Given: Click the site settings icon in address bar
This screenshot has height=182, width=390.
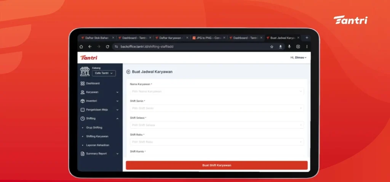Looking at the screenshot, I should pyautogui.click(x=117, y=47).
